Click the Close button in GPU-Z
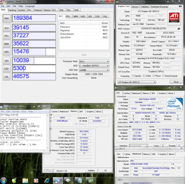Viewport: 185px width, 184px height. click(176, 82)
